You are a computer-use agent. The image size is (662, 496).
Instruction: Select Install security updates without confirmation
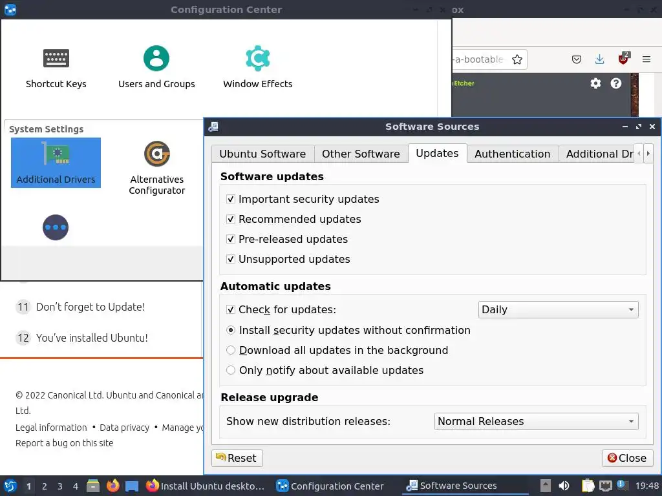(231, 330)
